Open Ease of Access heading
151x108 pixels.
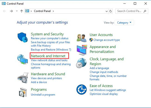(101, 86)
